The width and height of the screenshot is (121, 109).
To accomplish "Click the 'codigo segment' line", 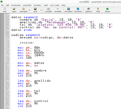I will tap(25, 35).
